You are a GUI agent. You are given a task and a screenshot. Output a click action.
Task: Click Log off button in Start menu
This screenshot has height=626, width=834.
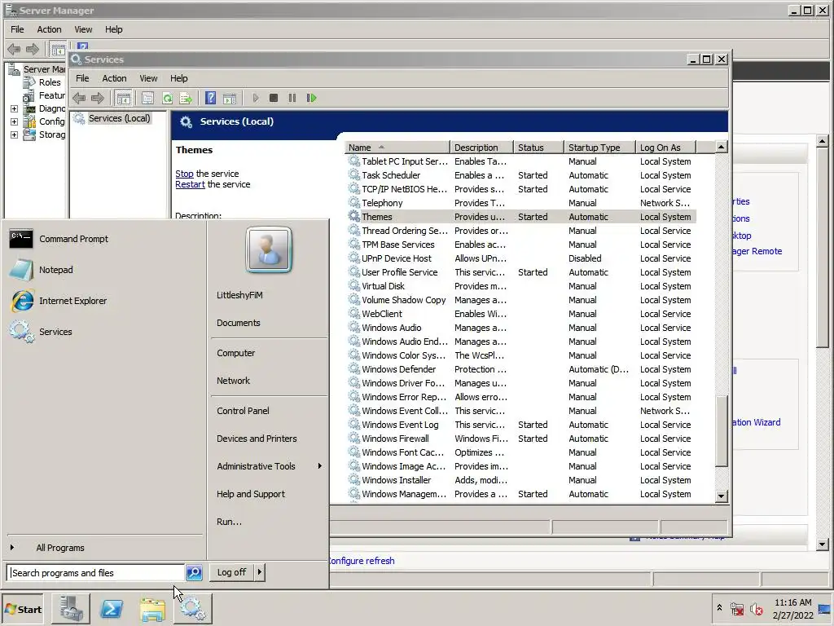pos(231,572)
